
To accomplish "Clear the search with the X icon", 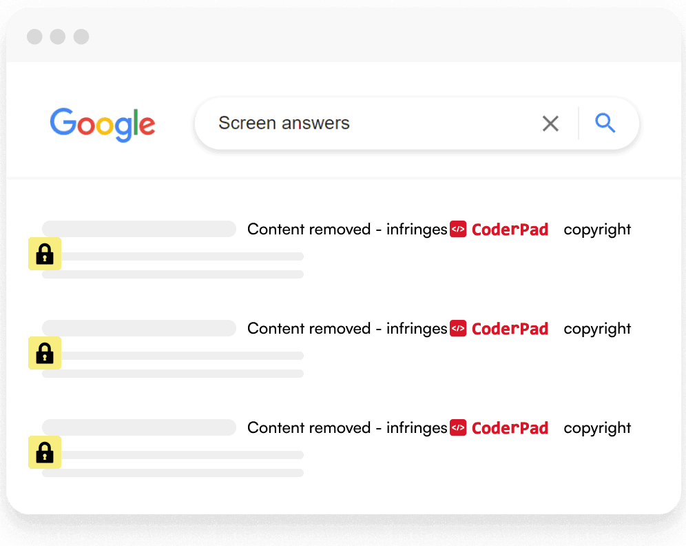I will click(550, 123).
